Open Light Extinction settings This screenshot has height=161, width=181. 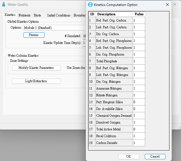(x=36, y=81)
